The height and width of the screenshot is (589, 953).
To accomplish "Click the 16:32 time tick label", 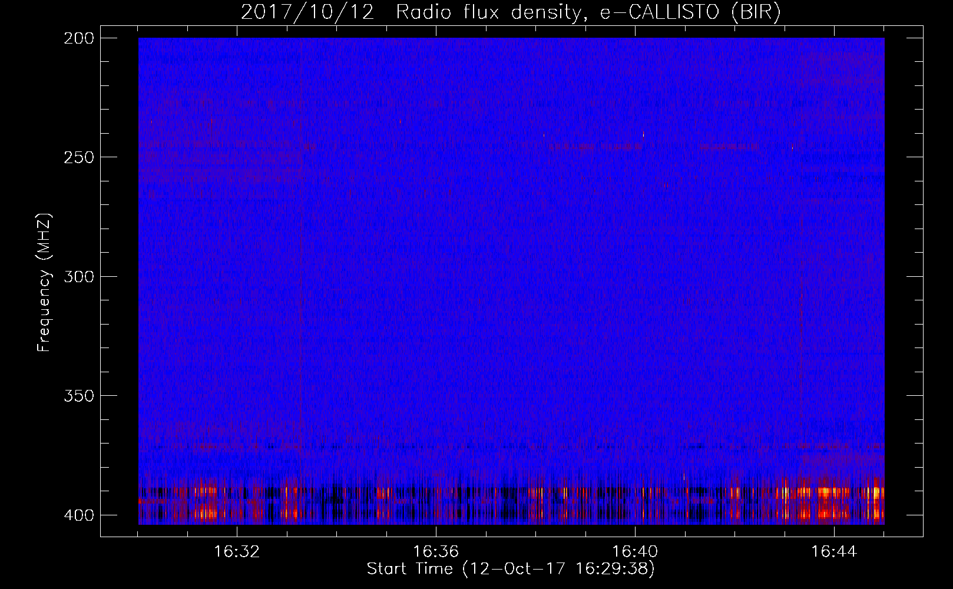I will pyautogui.click(x=237, y=552).
